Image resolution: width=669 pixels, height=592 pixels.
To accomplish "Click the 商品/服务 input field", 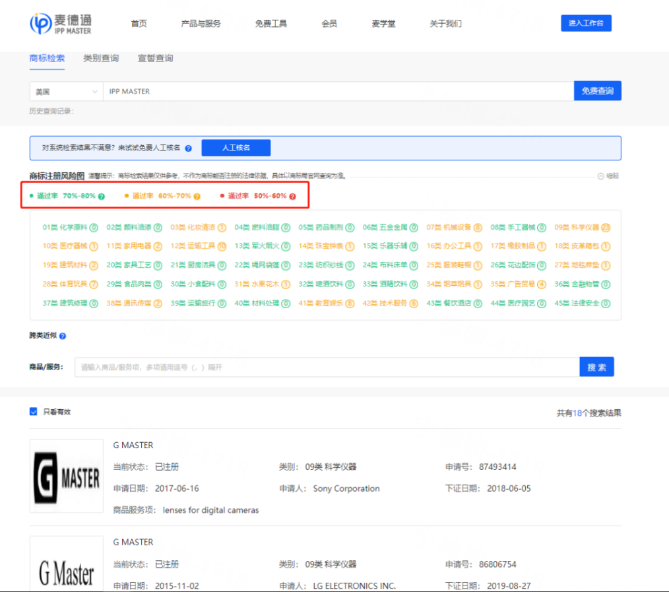I will click(327, 367).
